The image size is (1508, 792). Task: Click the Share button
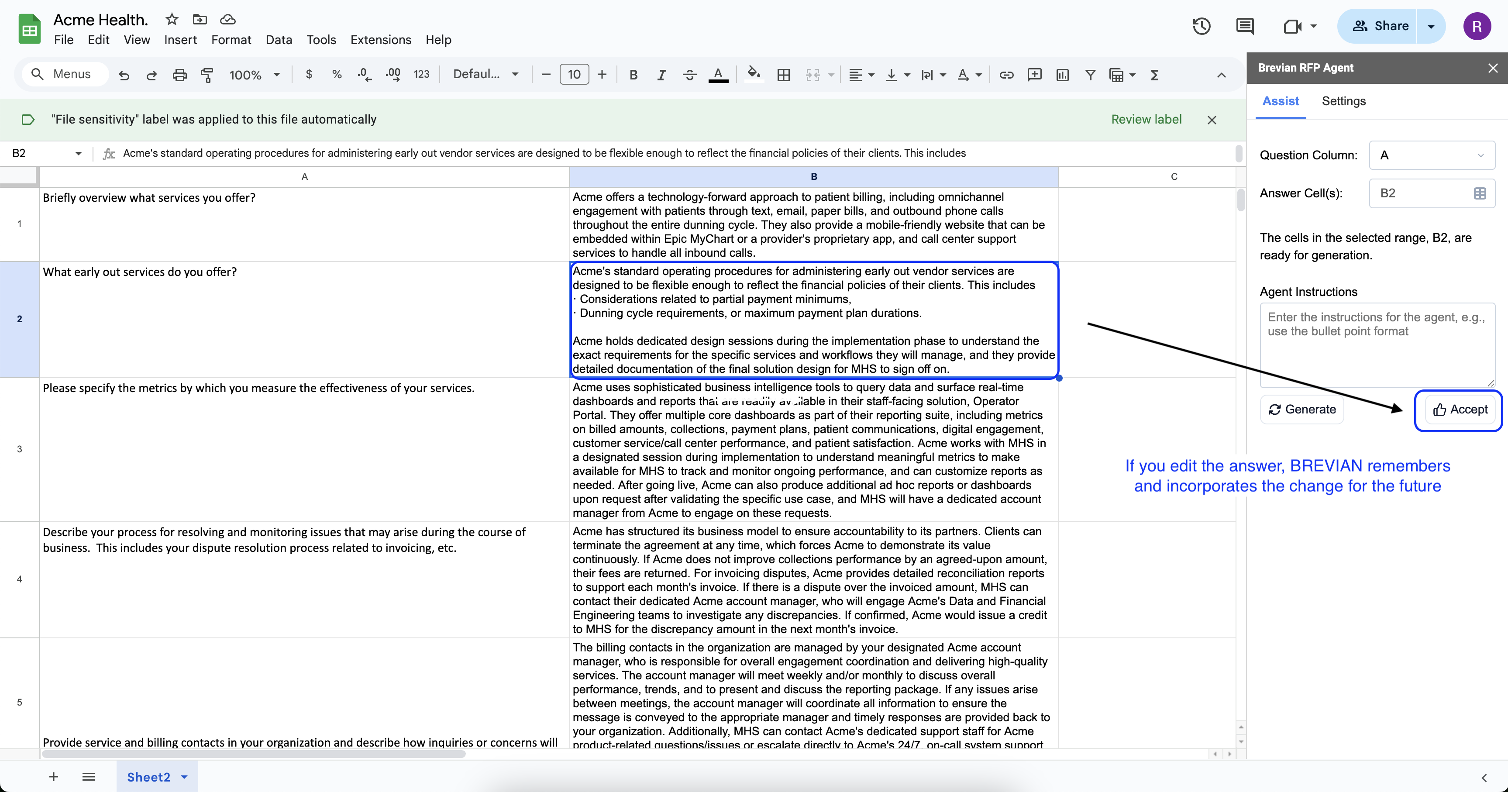[x=1378, y=26]
